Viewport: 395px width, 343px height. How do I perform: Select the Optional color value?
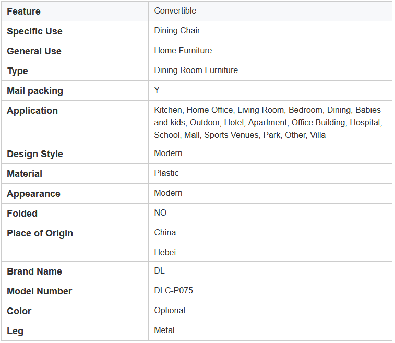click(x=170, y=311)
